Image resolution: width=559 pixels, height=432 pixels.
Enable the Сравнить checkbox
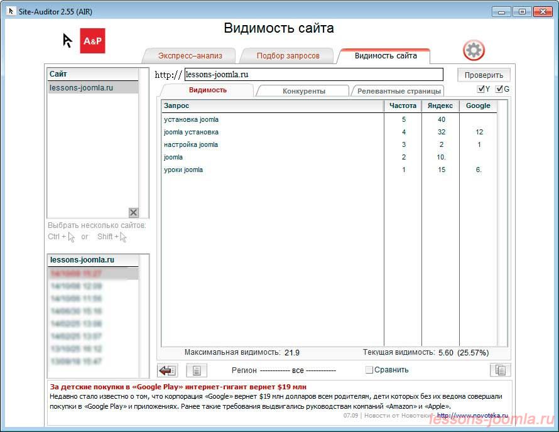[369, 370]
